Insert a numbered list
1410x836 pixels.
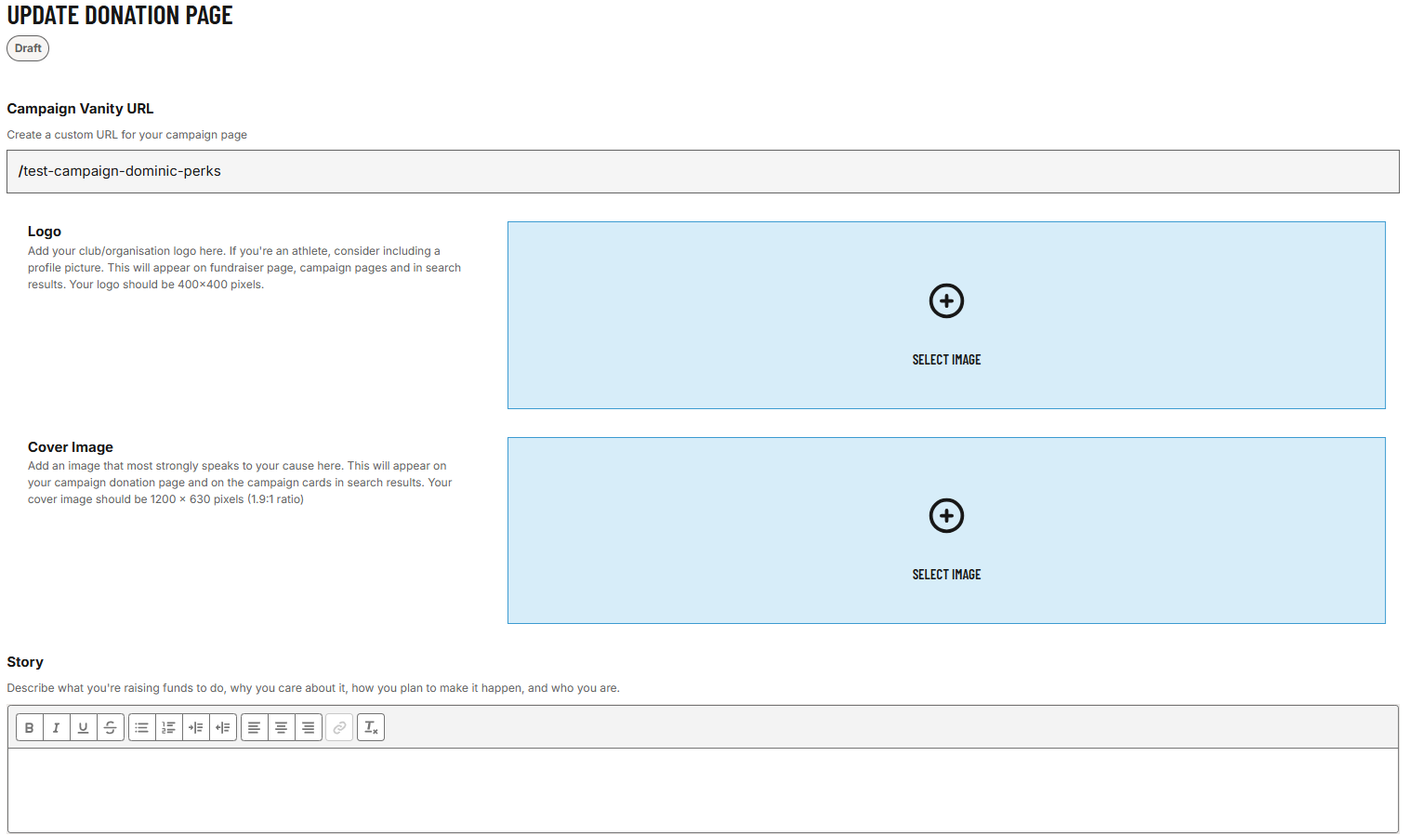[x=169, y=728]
